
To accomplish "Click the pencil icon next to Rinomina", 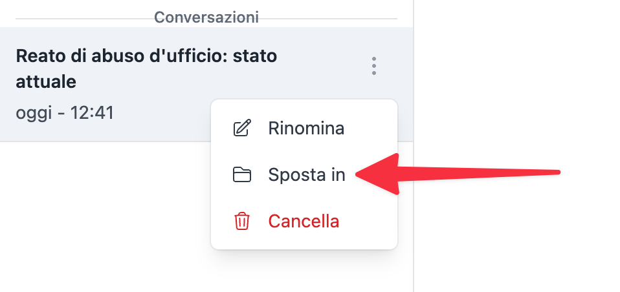I will 241,129.
